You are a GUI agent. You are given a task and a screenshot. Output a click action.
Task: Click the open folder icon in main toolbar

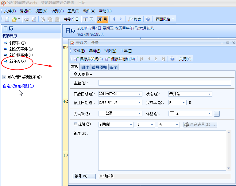[x=14, y=19]
